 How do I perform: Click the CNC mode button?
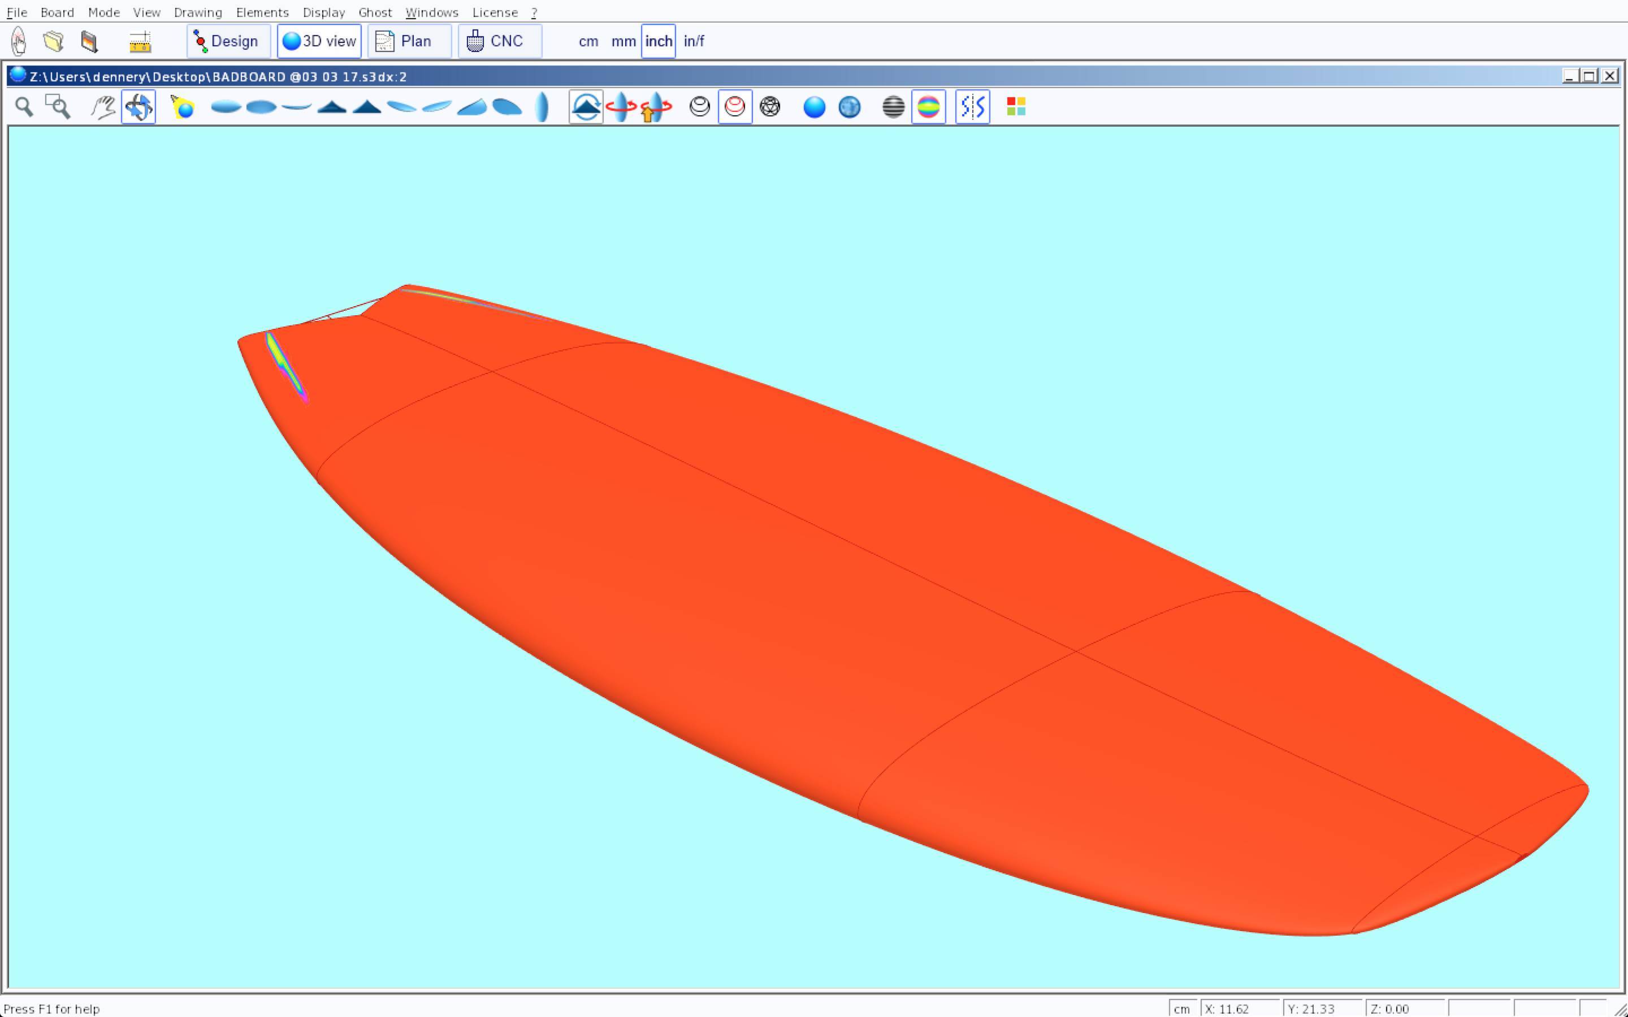[x=499, y=41]
